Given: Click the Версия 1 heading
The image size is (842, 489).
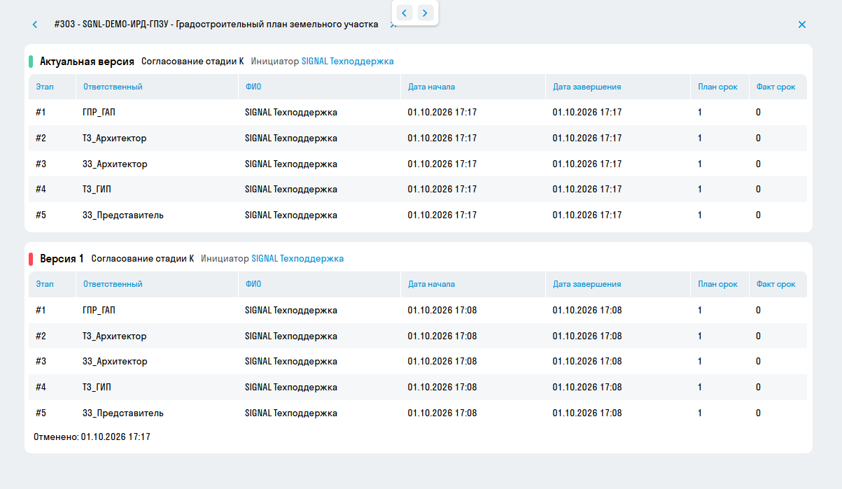Looking at the screenshot, I should pyautogui.click(x=62, y=259).
